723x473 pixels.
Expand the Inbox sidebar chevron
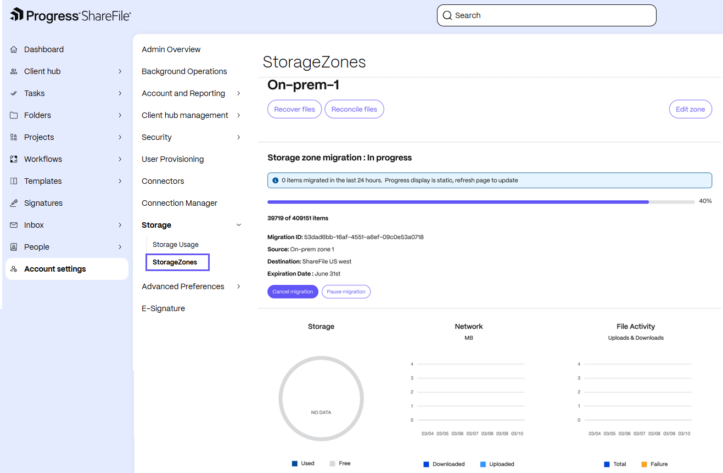[120, 225]
